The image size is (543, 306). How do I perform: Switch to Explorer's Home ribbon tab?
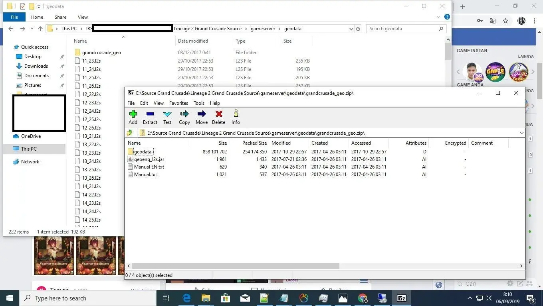point(37,17)
